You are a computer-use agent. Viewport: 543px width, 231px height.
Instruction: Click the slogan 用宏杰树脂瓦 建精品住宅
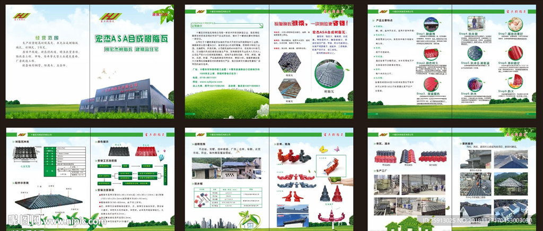pyautogui.click(x=132, y=49)
